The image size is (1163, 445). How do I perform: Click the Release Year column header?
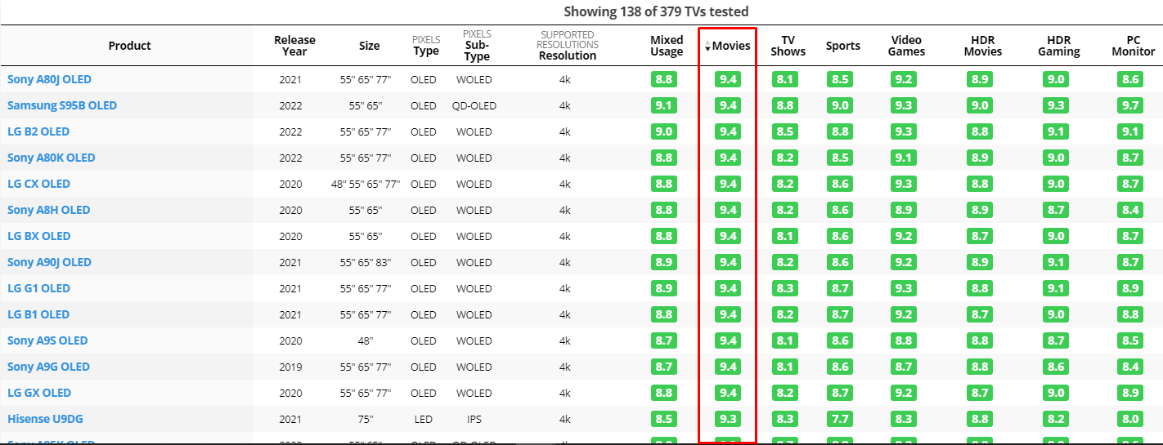(x=294, y=46)
